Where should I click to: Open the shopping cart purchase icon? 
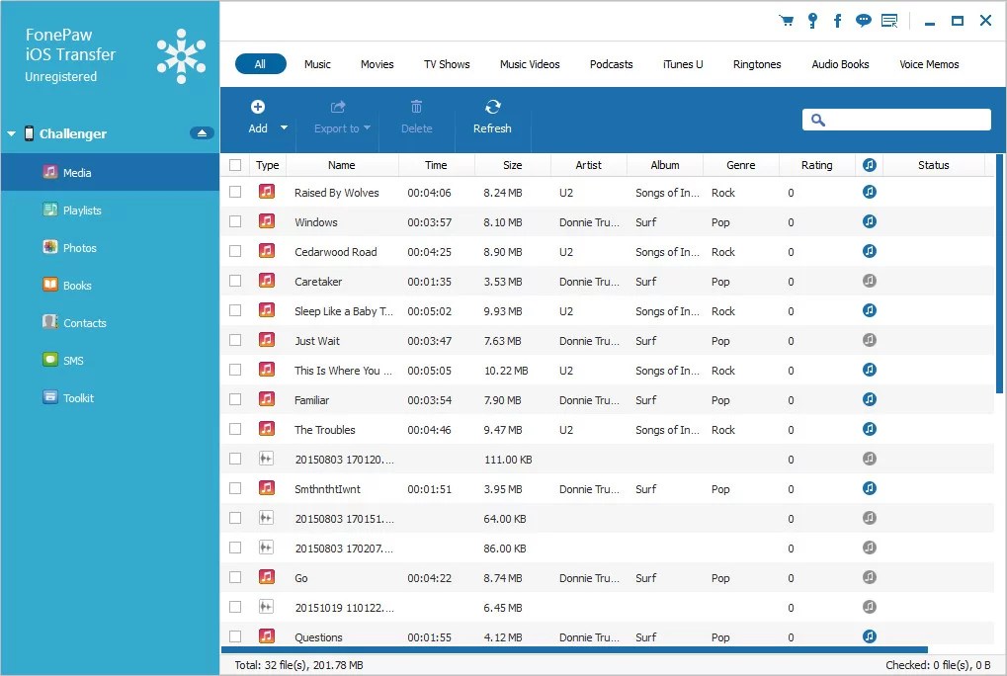click(x=786, y=21)
